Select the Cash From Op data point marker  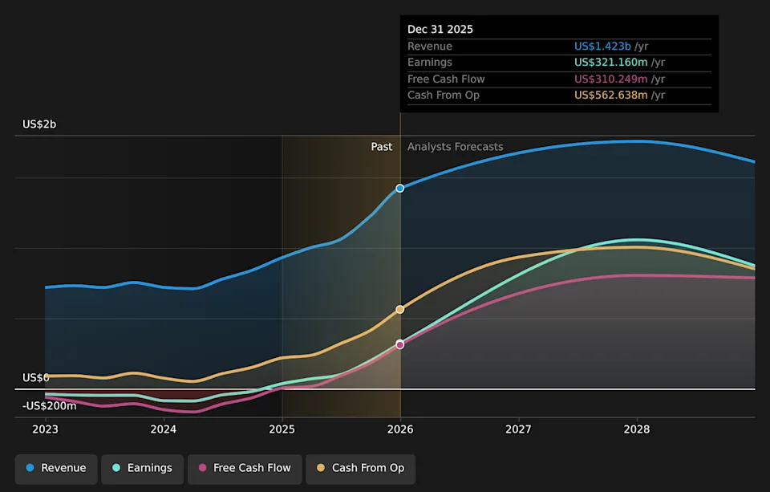[x=400, y=310]
